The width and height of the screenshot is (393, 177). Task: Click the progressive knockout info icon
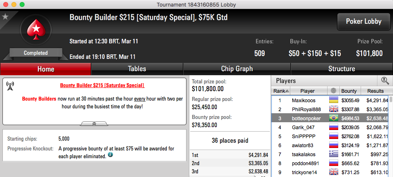pyautogui.click(x=110, y=155)
